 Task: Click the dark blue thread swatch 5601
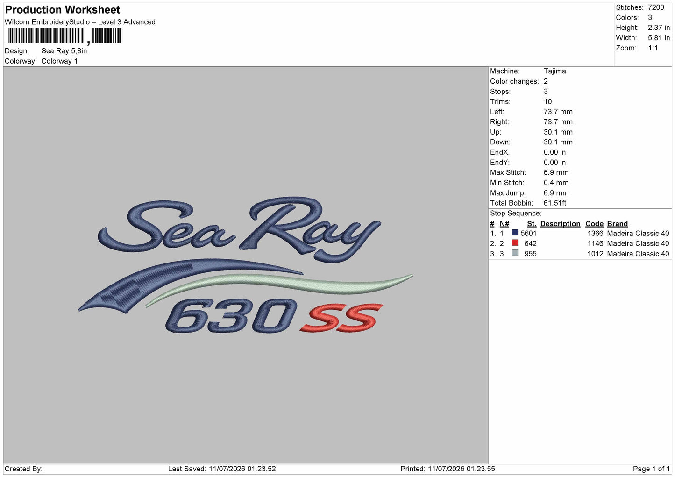pos(515,233)
